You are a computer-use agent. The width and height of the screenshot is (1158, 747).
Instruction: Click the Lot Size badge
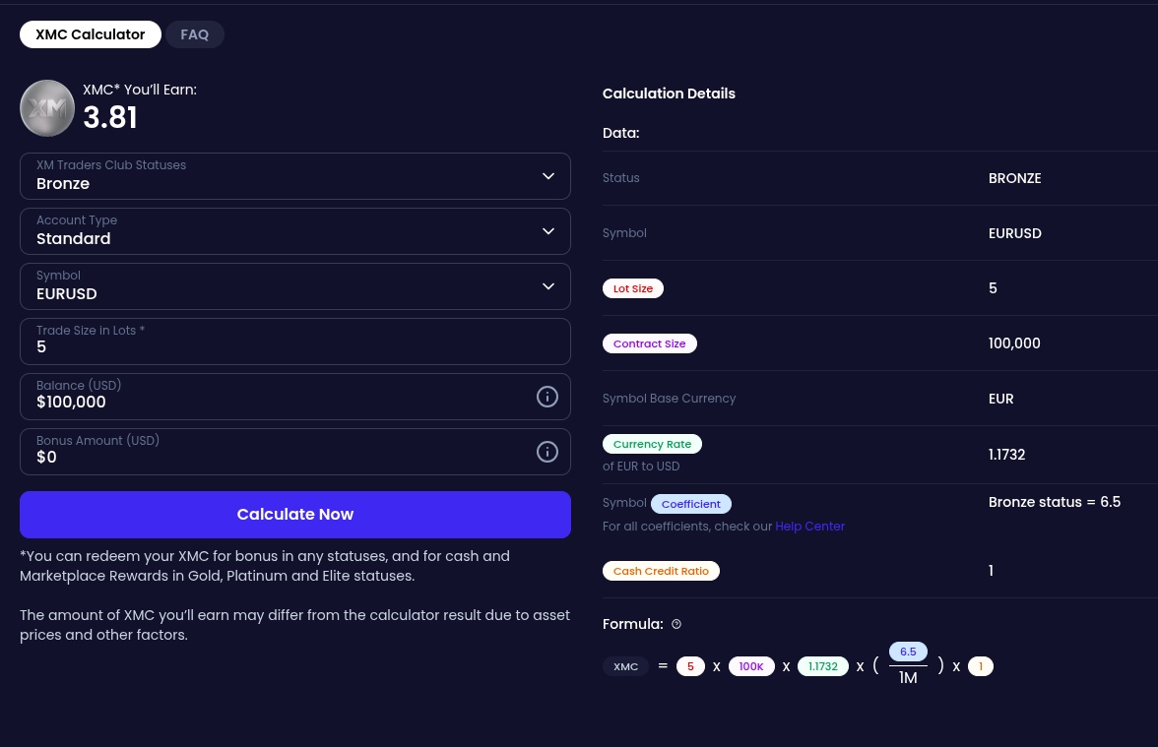(633, 288)
